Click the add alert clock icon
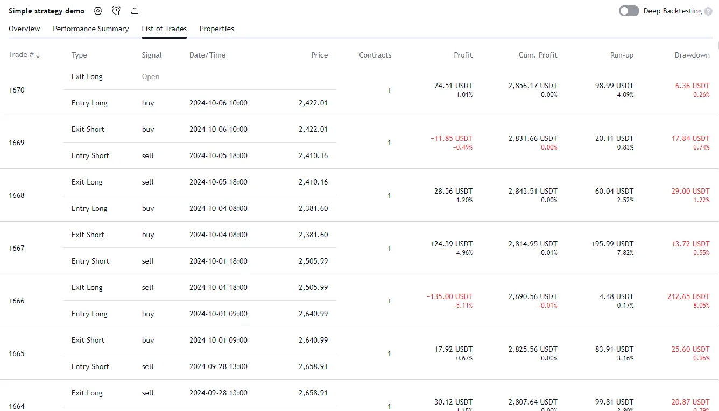Image resolution: width=719 pixels, height=411 pixels. pos(116,11)
